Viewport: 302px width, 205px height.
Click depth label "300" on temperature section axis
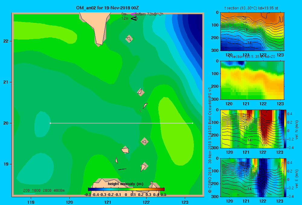pyautogui.click(x=215, y=50)
